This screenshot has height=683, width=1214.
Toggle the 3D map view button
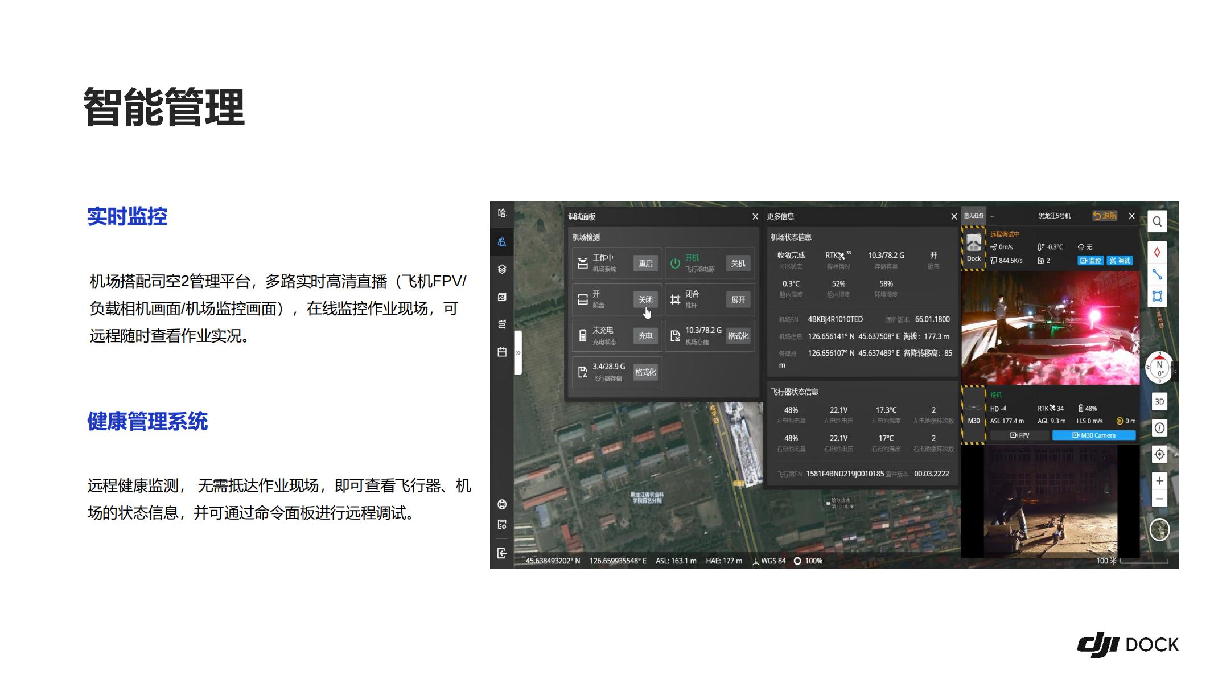coord(1159,402)
